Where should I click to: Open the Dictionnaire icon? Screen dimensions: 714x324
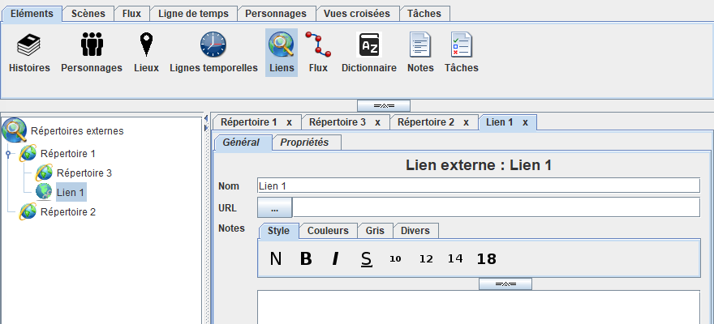[368, 45]
